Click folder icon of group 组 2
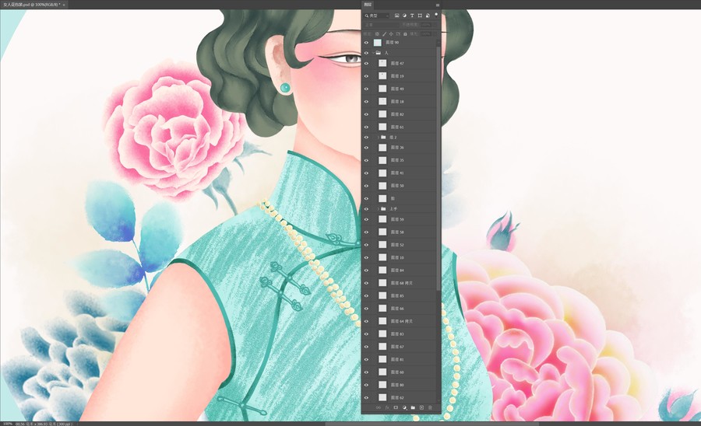 [383, 137]
